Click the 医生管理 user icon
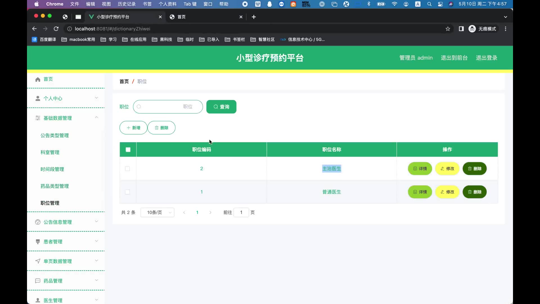 (x=38, y=301)
